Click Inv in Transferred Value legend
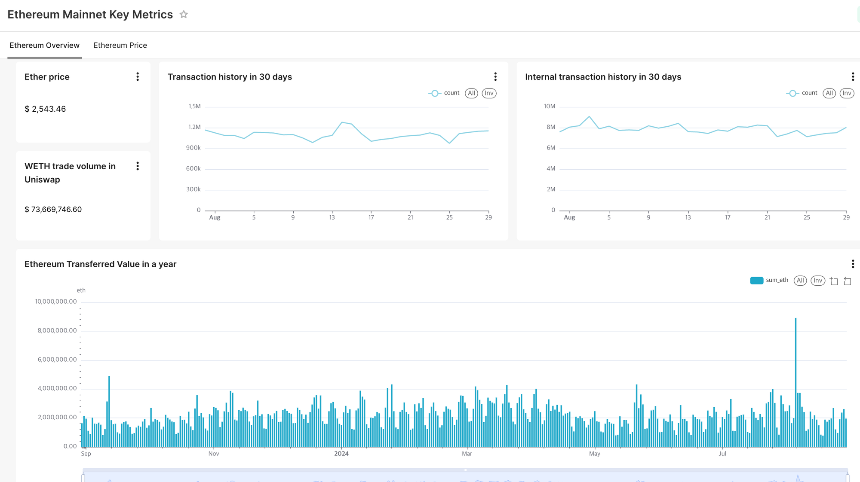 pyautogui.click(x=817, y=281)
